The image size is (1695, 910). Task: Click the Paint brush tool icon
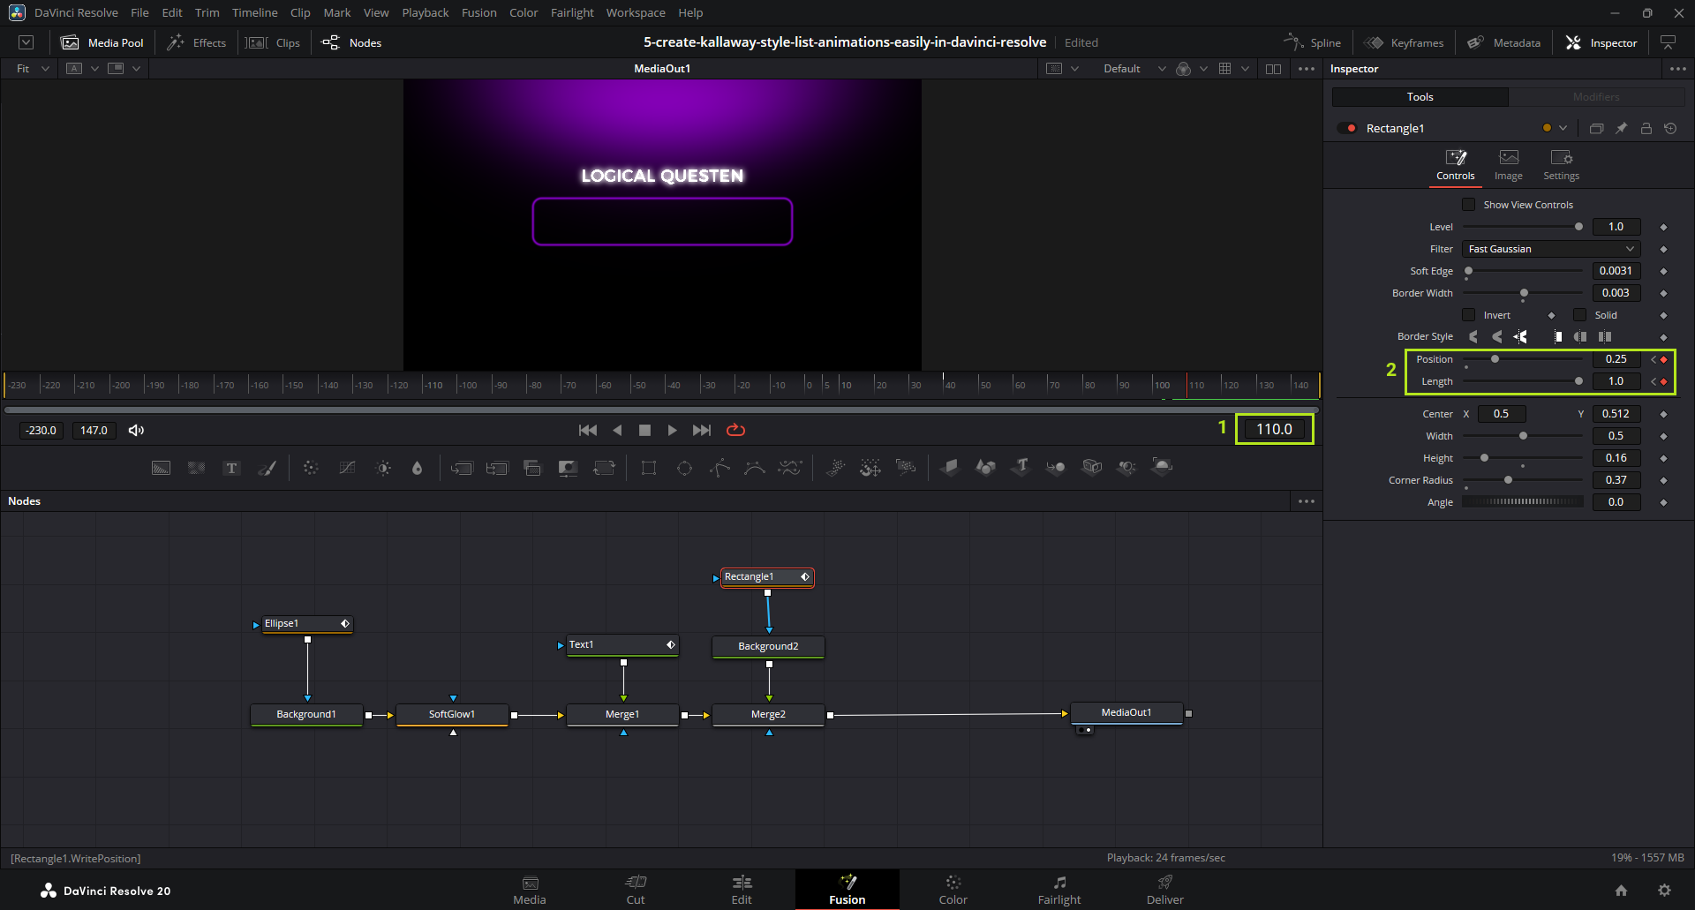[267, 468]
